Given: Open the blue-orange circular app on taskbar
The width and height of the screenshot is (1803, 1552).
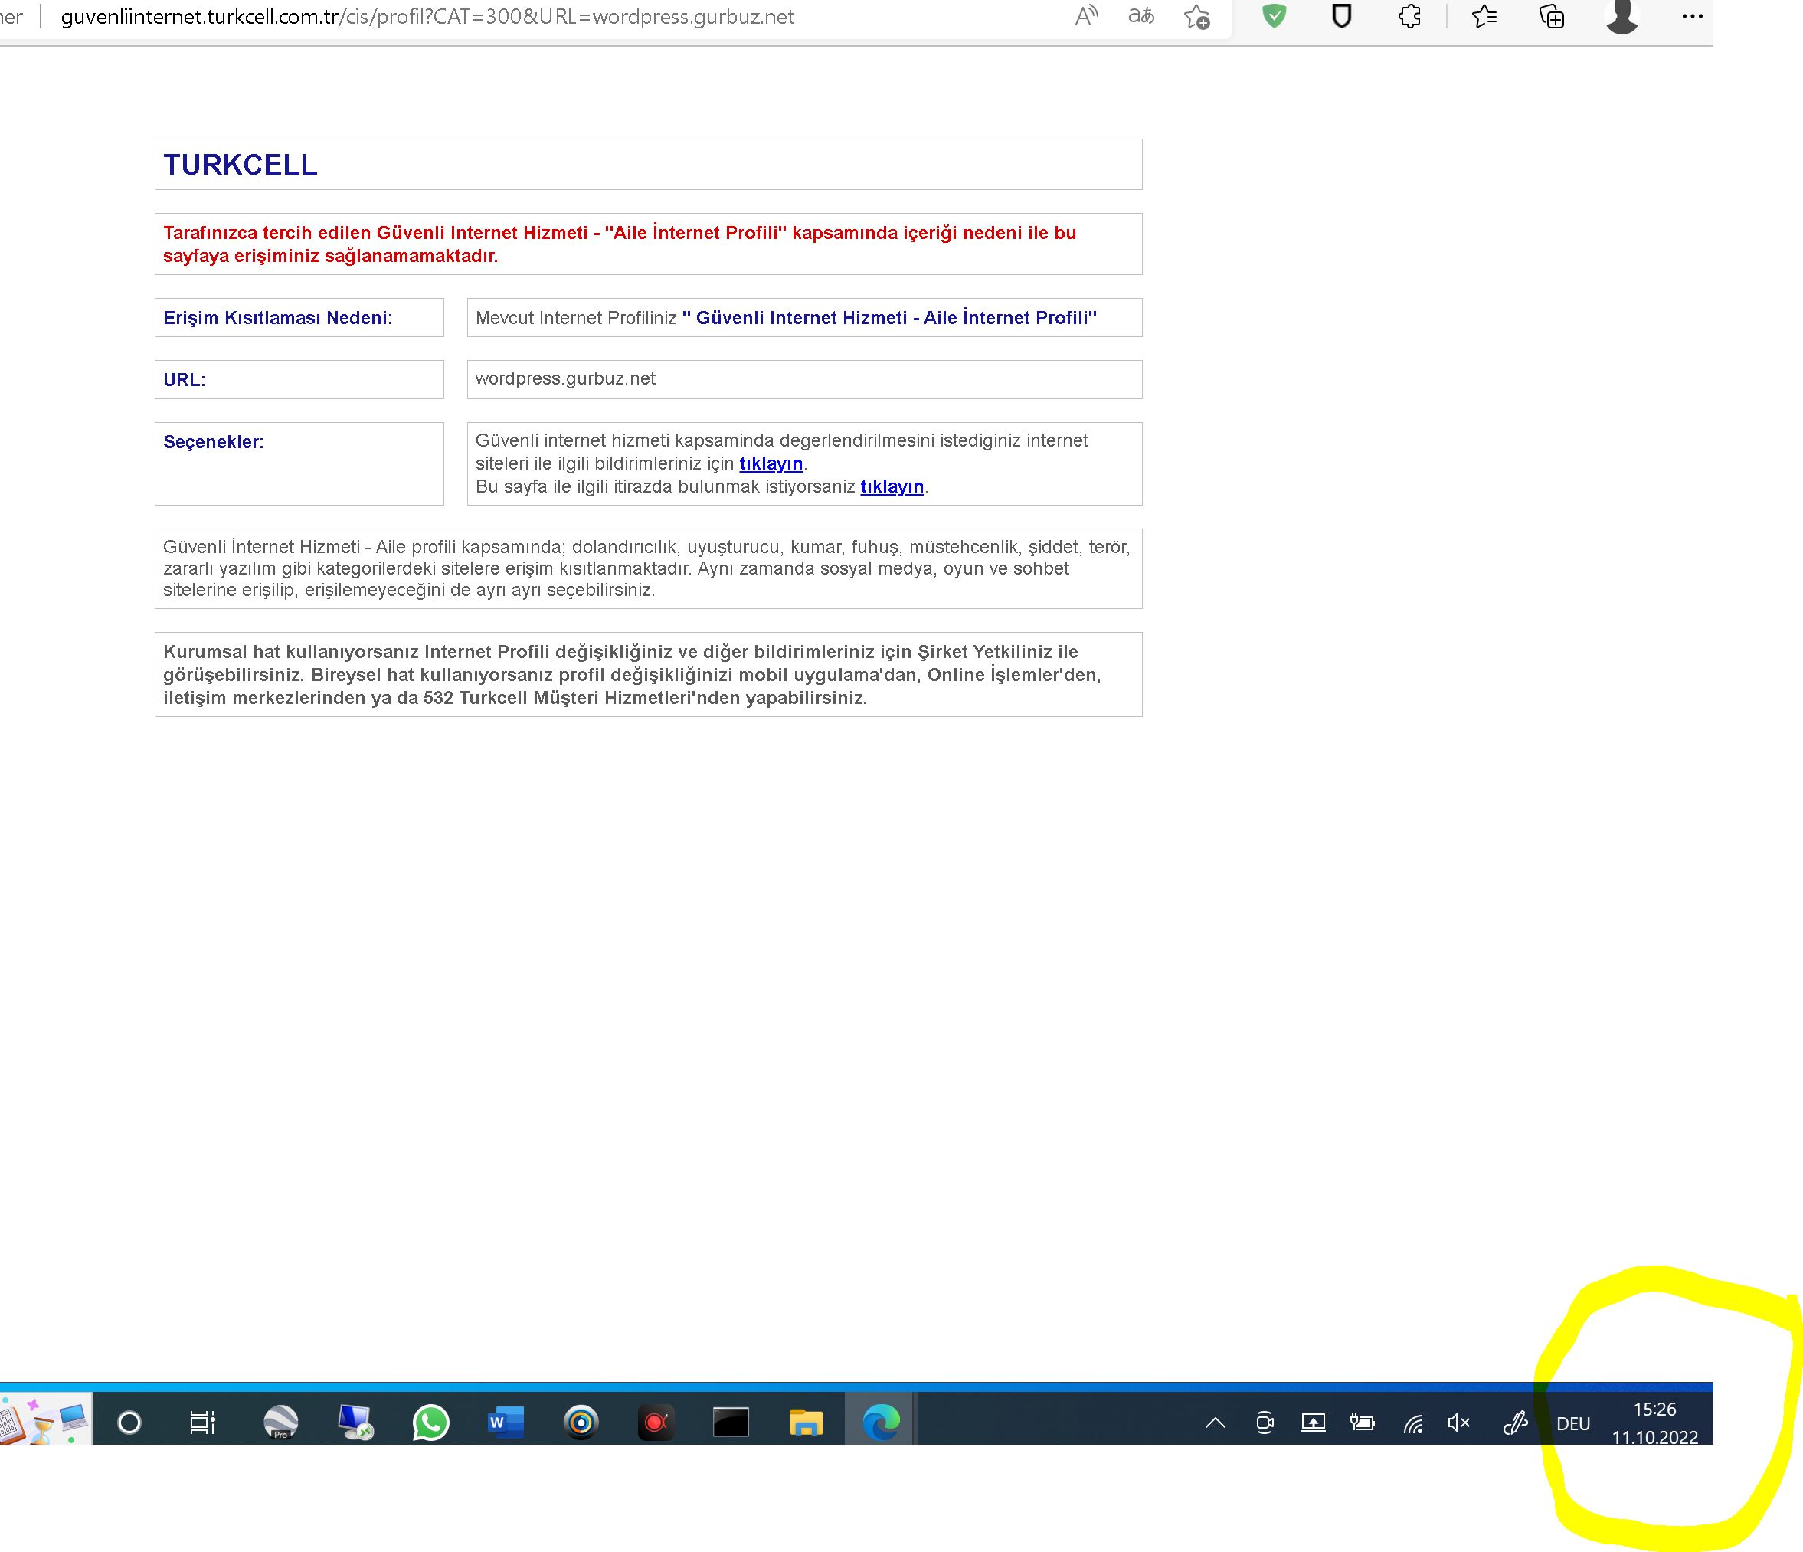Looking at the screenshot, I should point(581,1423).
